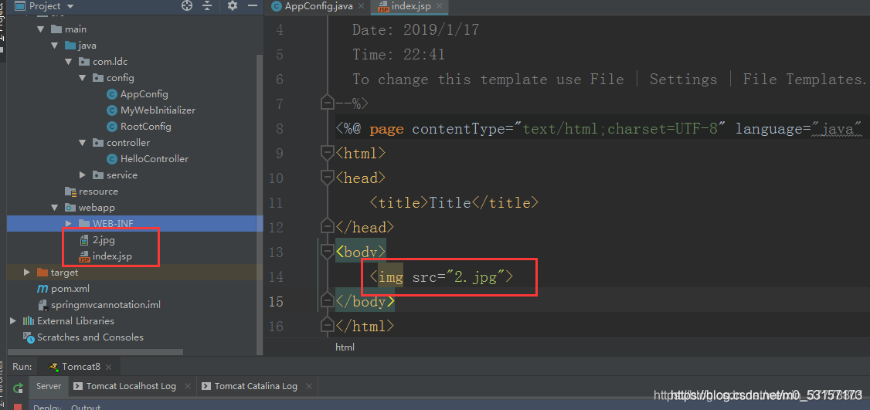Click the WEB-INF folder icon
The image size is (870, 410).
(x=83, y=224)
